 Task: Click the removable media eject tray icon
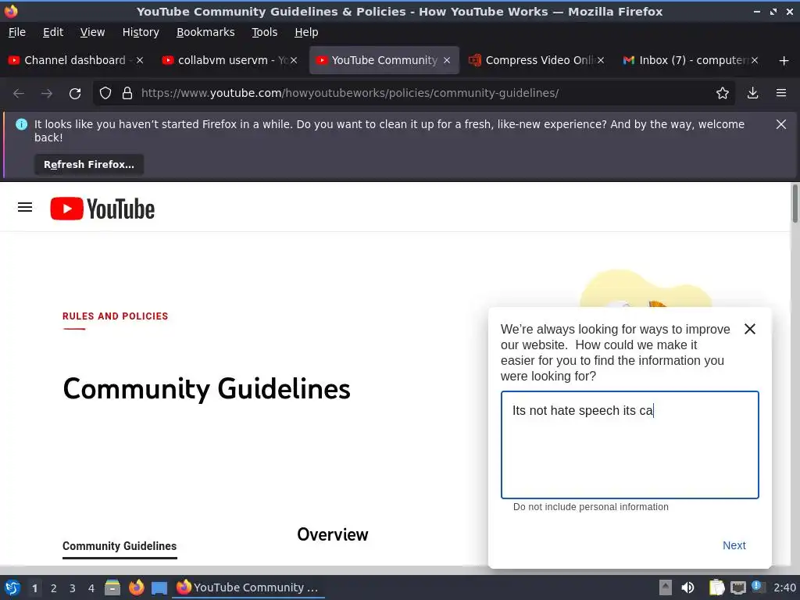pyautogui.click(x=666, y=587)
